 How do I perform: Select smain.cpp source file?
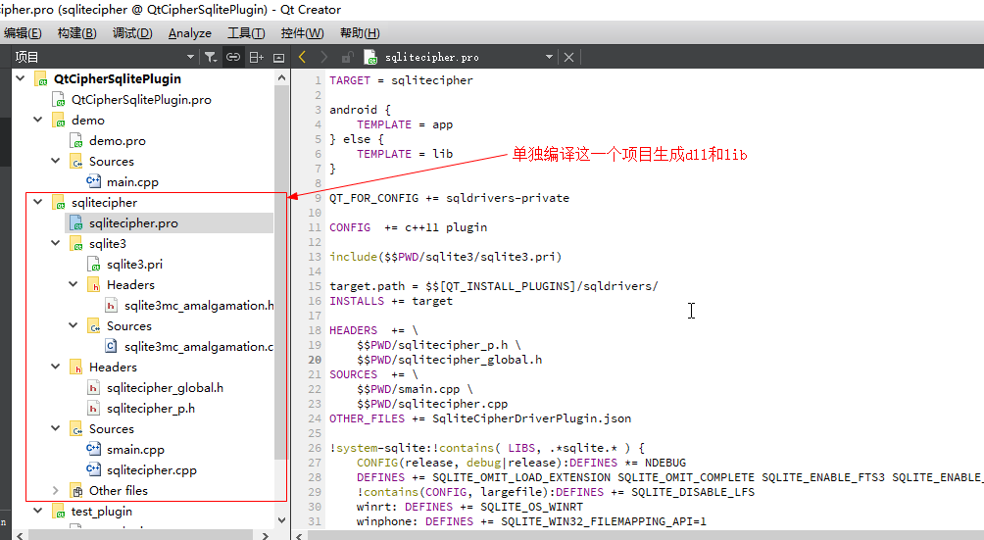pos(135,450)
